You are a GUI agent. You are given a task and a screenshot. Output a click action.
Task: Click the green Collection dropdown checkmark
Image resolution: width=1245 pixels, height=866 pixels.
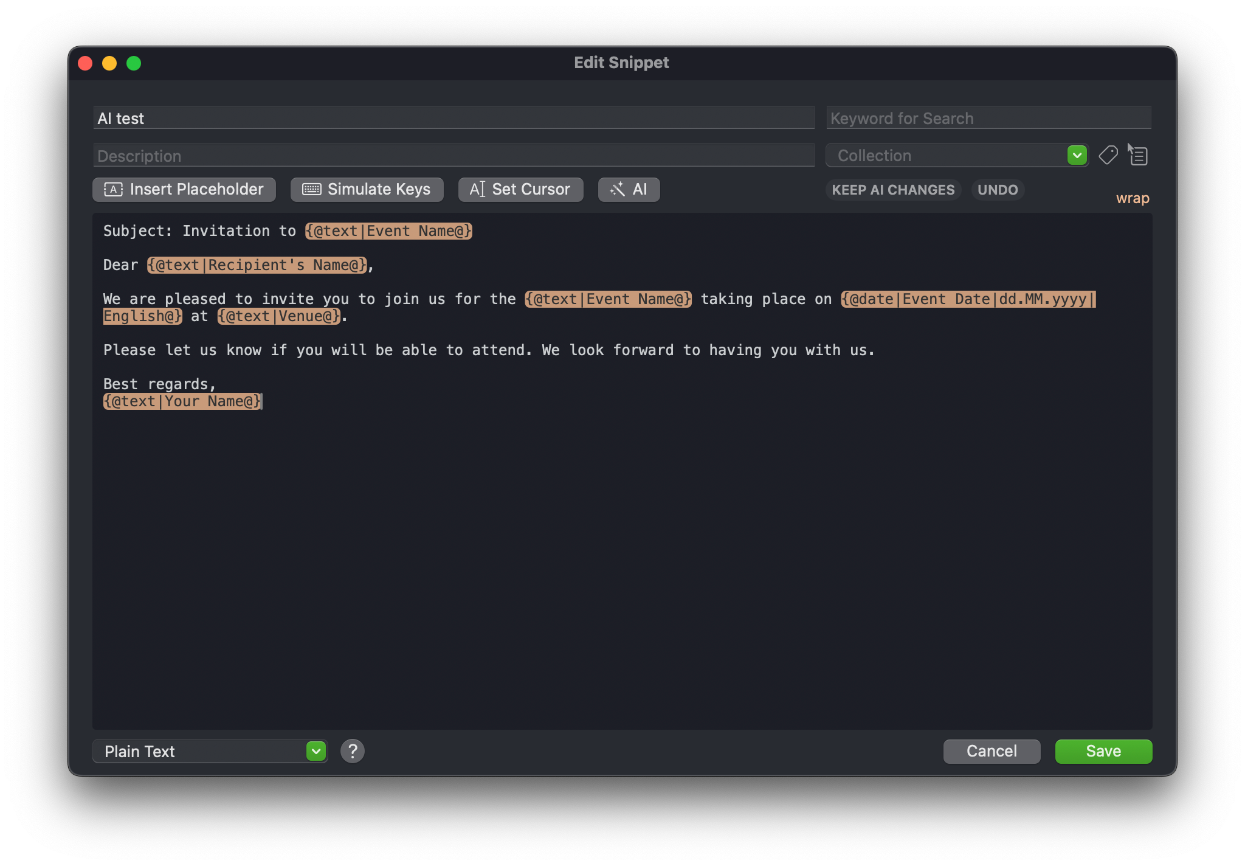pyautogui.click(x=1077, y=154)
